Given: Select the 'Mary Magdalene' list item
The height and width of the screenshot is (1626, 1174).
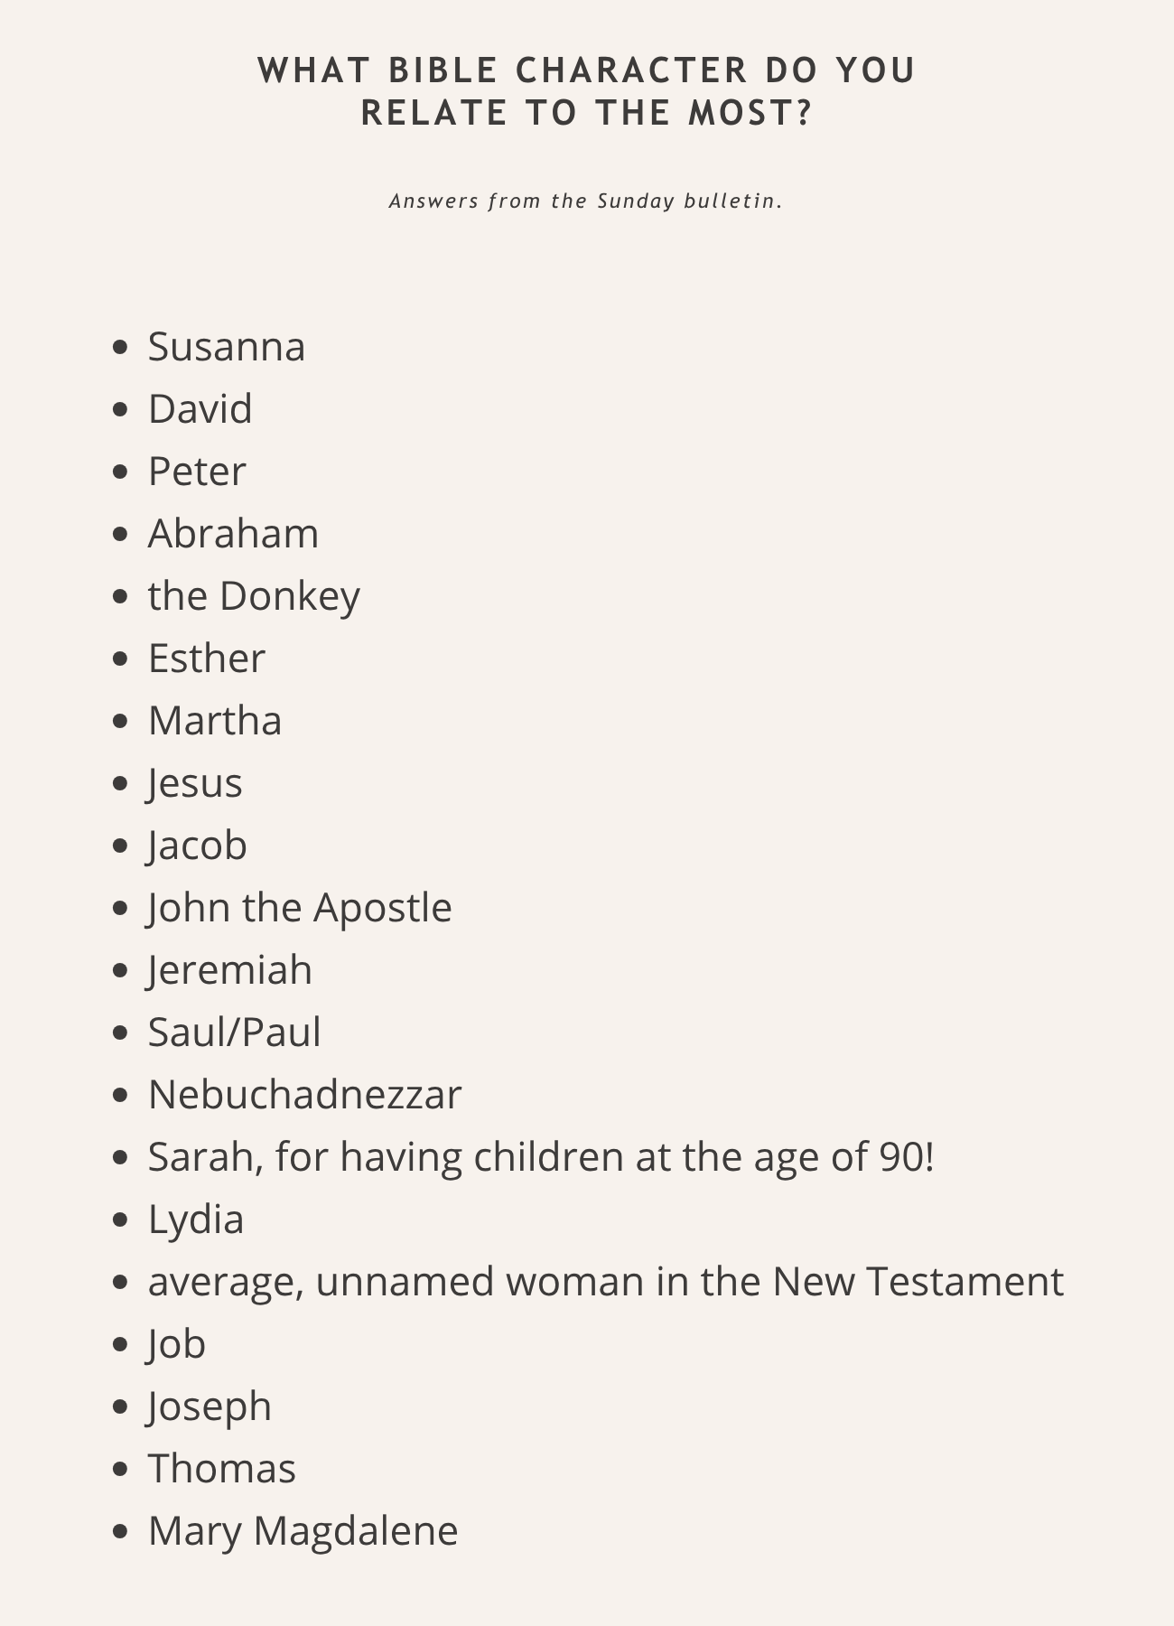Looking at the screenshot, I should point(303,1531).
